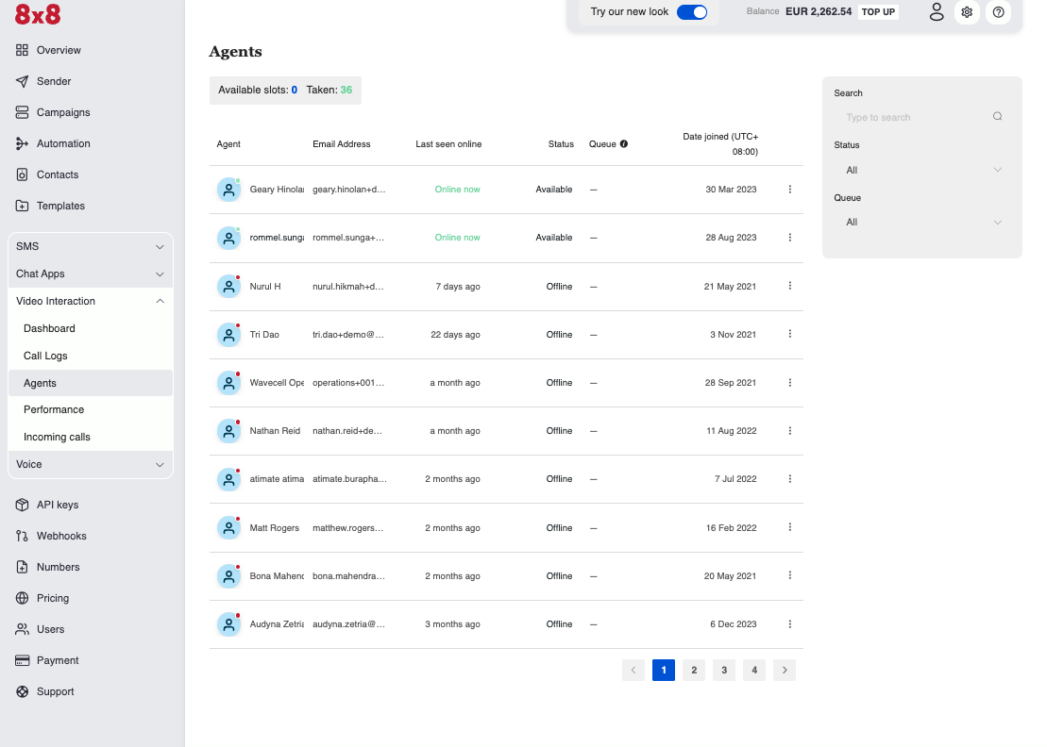Collapse the Video Interaction section
Image resolution: width=1047 pixels, height=747 pixels.
[90, 301]
